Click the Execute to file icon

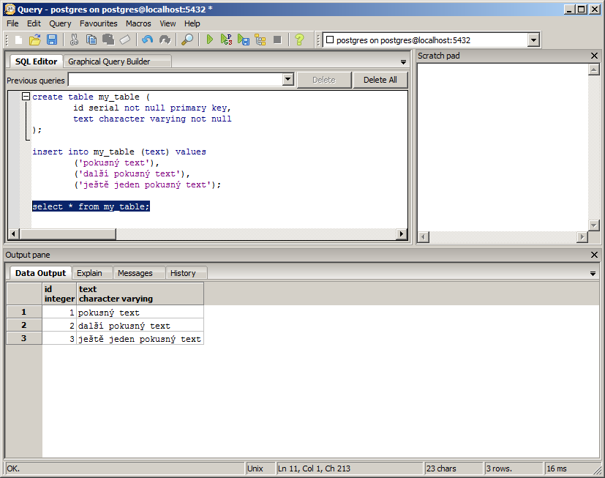[x=244, y=40]
